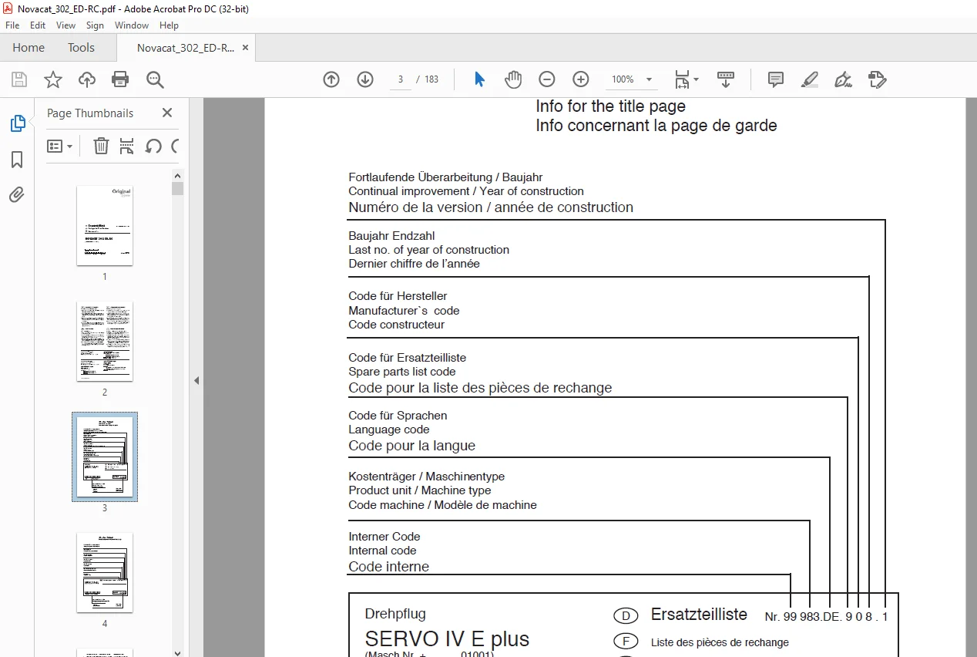Image resolution: width=977 pixels, height=657 pixels.
Task: Activate the Hand pan tool
Action: (513, 79)
